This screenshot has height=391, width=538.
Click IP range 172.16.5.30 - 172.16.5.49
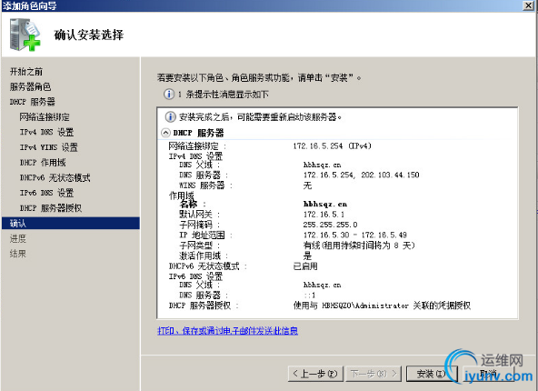(354, 236)
